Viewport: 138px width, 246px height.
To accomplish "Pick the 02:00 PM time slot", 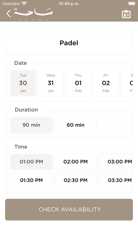I will point(76,162).
